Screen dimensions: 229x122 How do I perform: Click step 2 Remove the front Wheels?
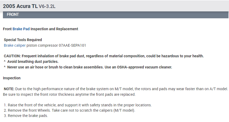point(69,110)
